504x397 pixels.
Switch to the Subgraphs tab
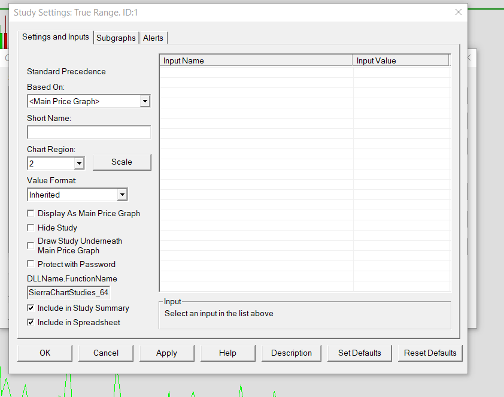click(116, 38)
